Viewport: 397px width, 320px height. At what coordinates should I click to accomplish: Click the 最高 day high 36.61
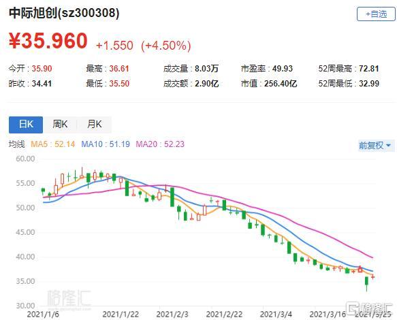coord(119,69)
